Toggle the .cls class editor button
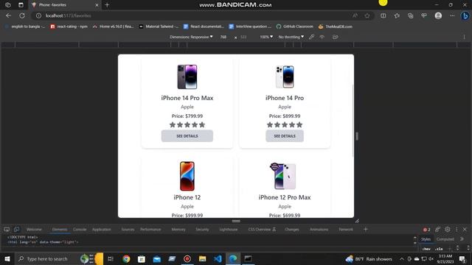The image size is (472, 265). pyautogui.click(x=439, y=249)
